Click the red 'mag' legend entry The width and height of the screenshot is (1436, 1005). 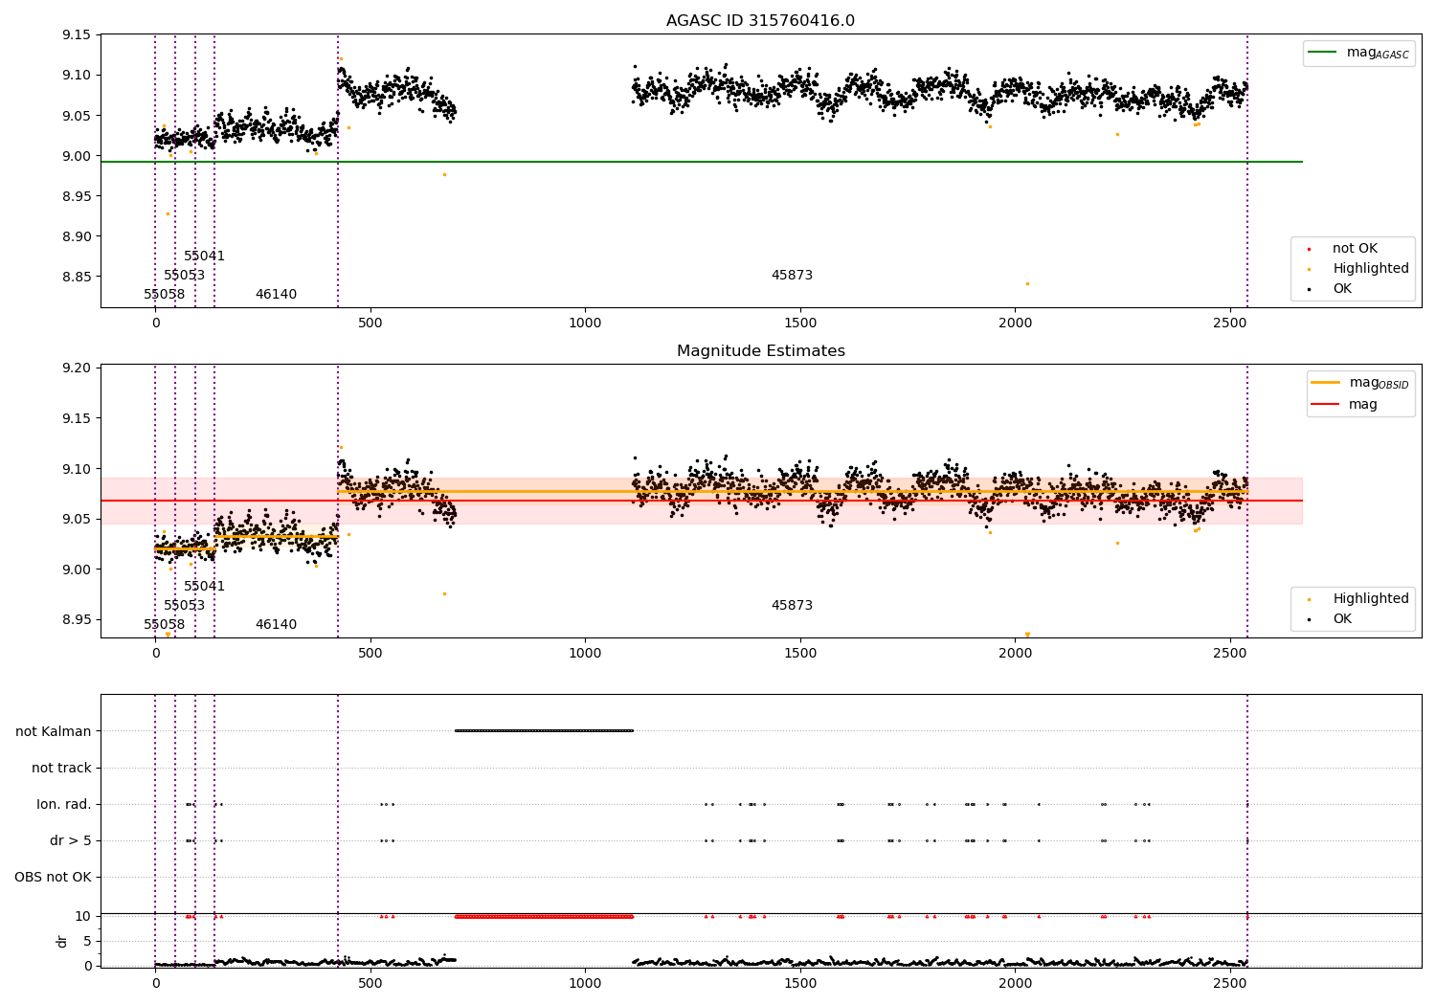coord(1345,404)
